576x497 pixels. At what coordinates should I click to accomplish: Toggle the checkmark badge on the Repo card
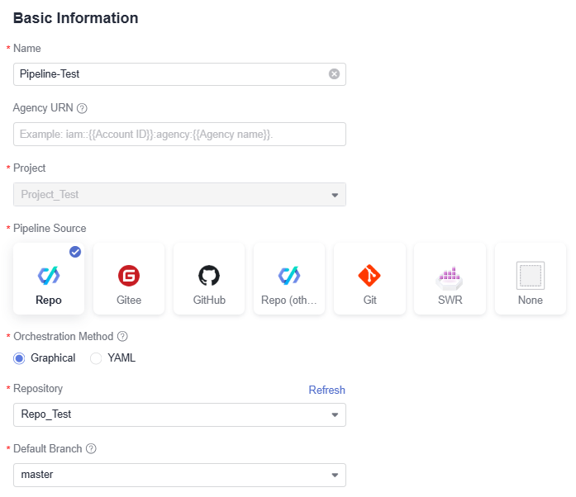(x=75, y=252)
